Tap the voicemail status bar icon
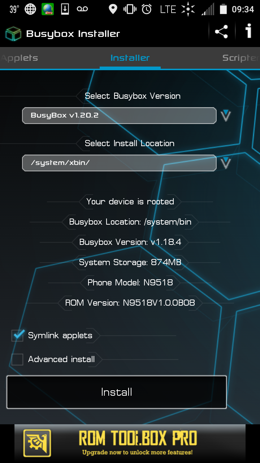The width and height of the screenshot is (260, 463). 82,9
